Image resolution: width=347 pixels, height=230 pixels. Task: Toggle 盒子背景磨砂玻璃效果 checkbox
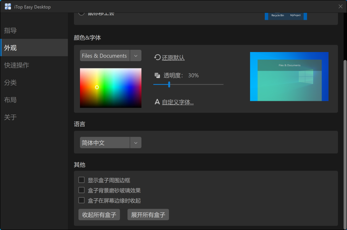pyautogui.click(x=81, y=190)
